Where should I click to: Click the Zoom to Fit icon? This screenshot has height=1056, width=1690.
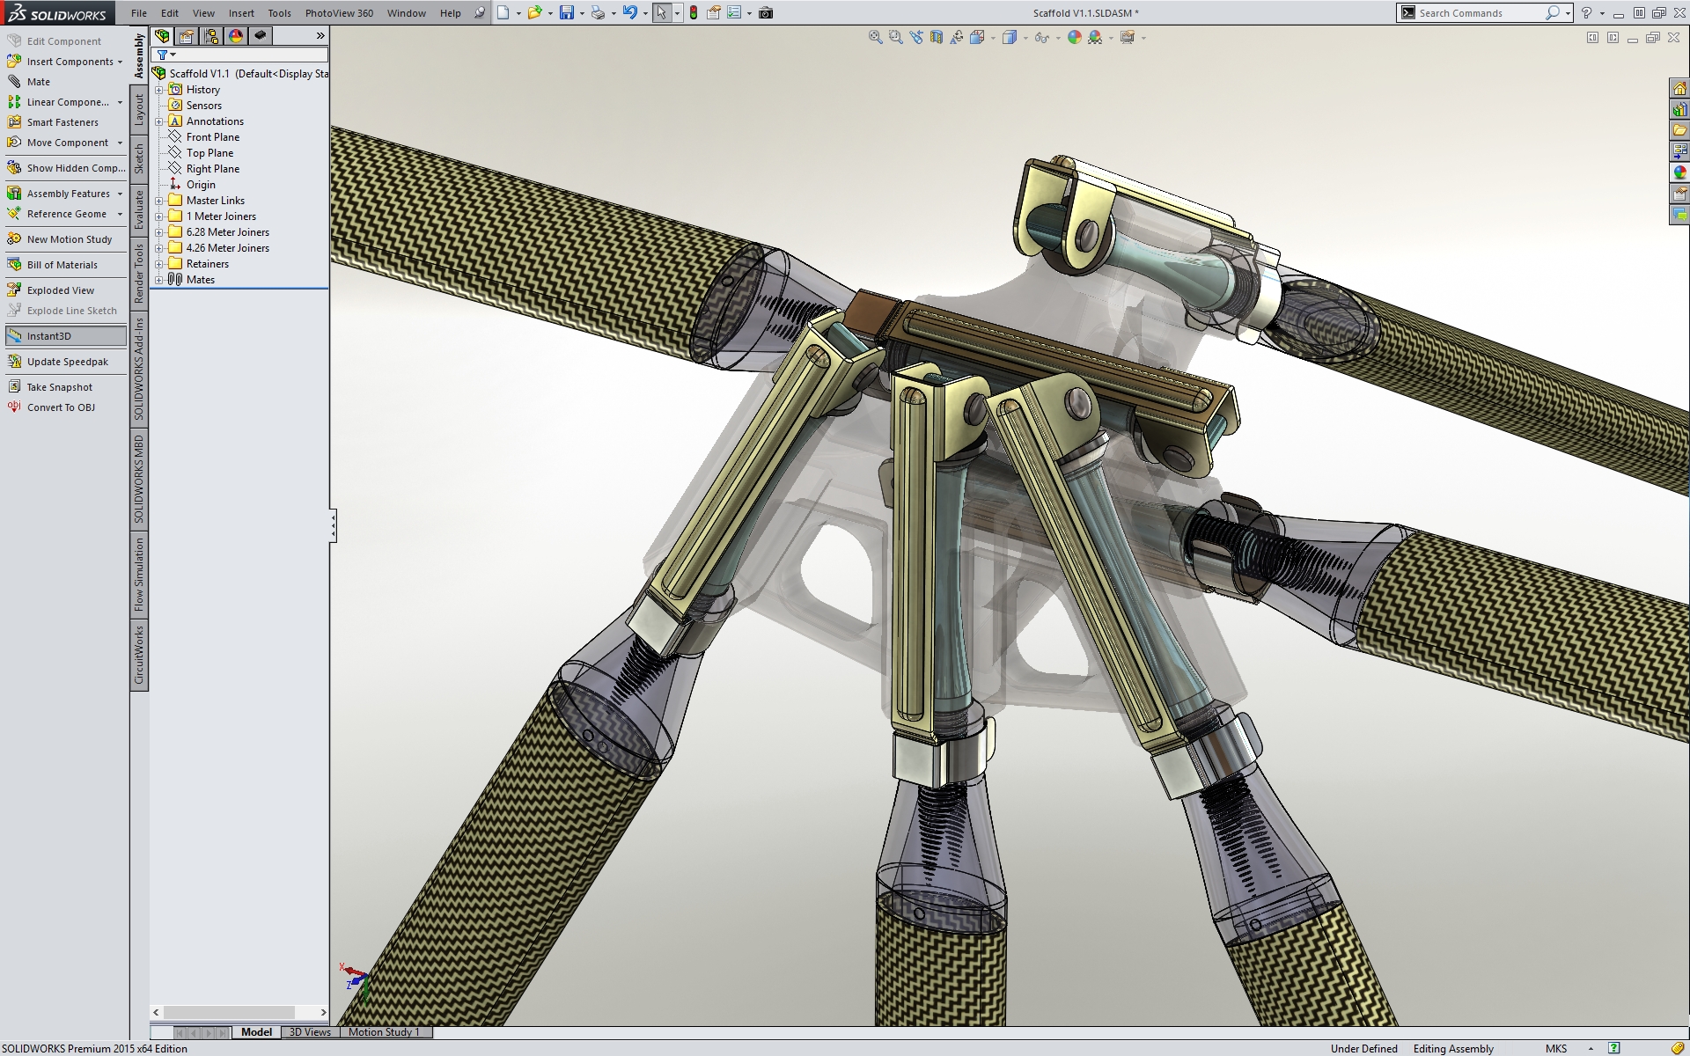875,38
